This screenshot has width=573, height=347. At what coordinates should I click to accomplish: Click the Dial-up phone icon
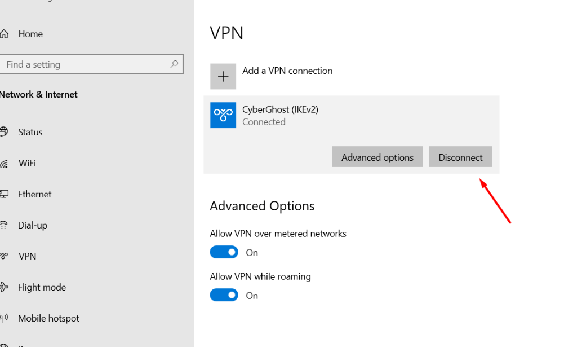(x=3, y=225)
